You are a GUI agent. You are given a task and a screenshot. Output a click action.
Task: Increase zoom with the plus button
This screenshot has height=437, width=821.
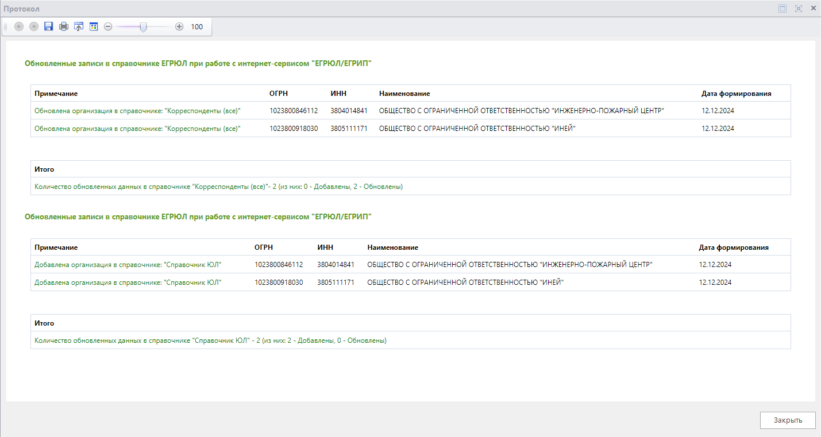tap(179, 26)
